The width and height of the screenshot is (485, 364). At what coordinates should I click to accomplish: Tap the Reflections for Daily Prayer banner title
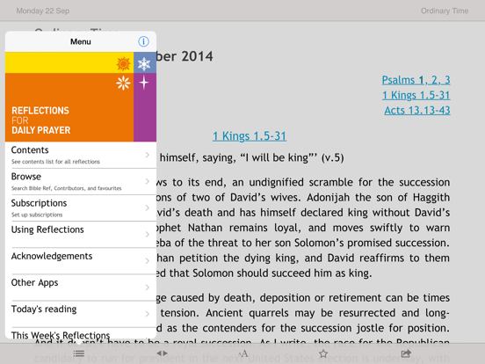pyautogui.click(x=40, y=120)
